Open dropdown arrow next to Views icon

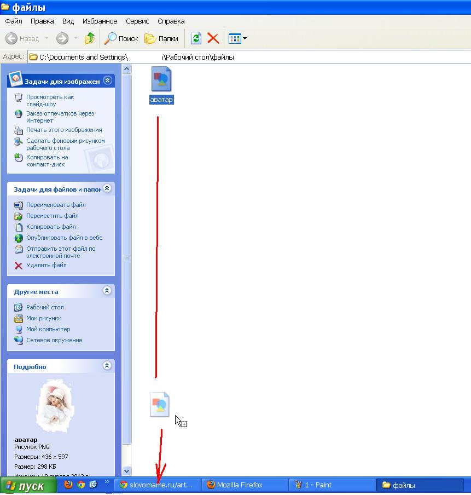coord(245,38)
